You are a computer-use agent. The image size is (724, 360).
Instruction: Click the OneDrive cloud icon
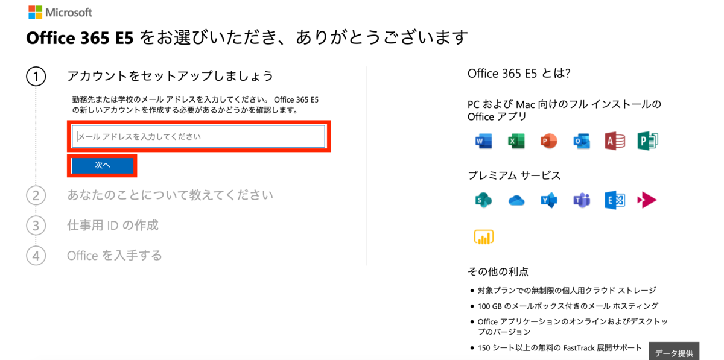coord(516,200)
